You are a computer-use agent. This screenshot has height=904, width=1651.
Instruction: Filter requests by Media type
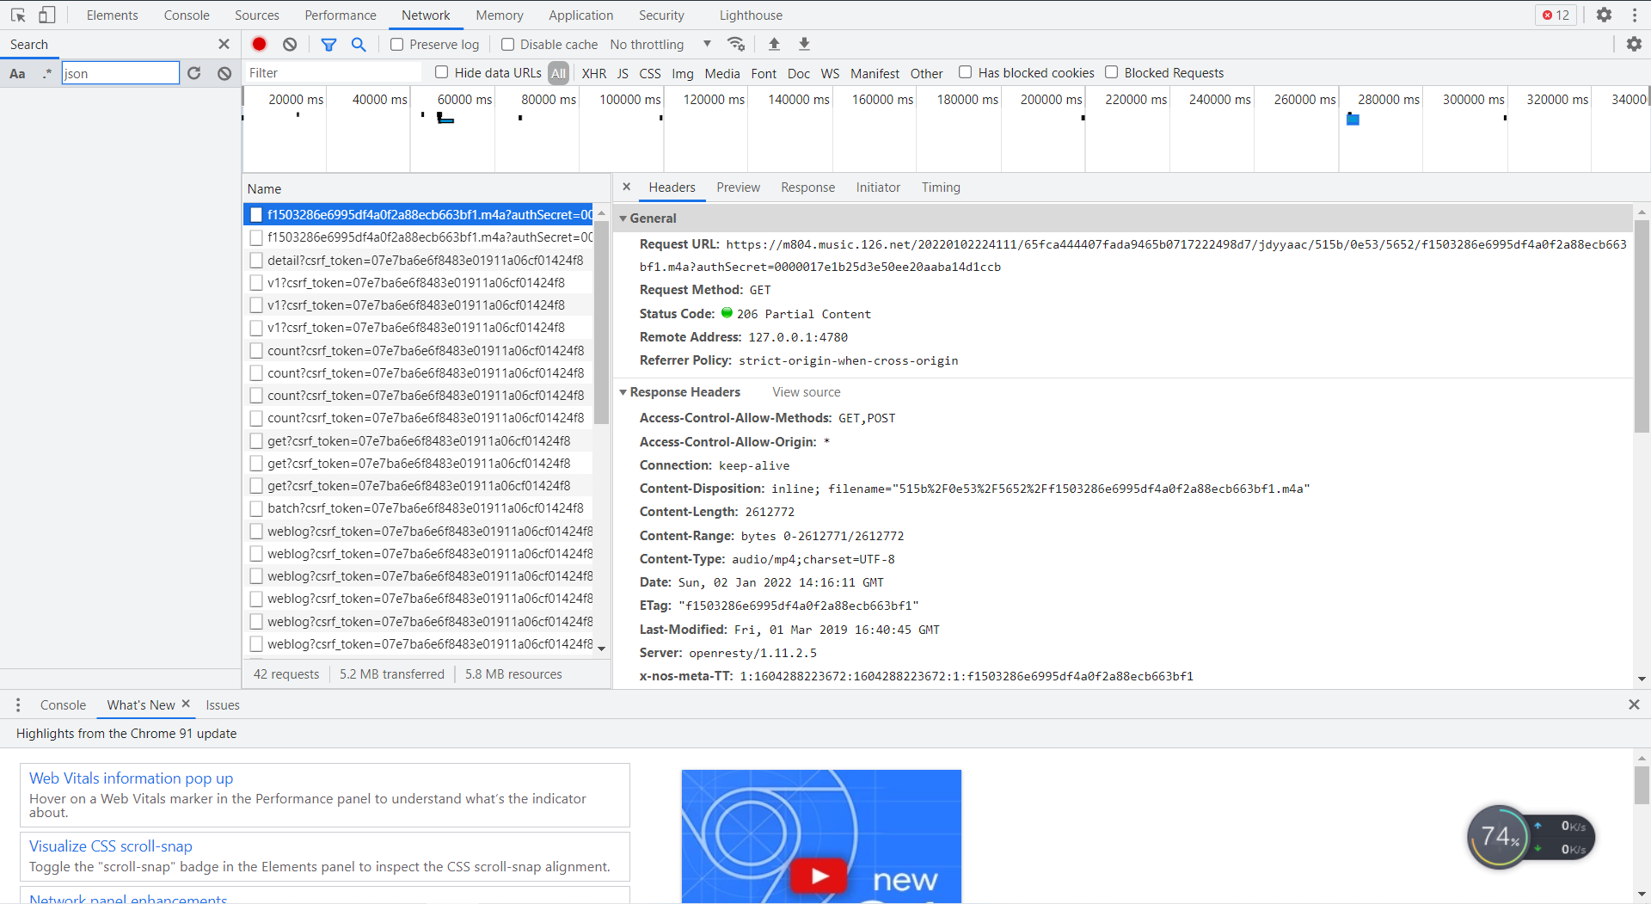click(x=722, y=73)
